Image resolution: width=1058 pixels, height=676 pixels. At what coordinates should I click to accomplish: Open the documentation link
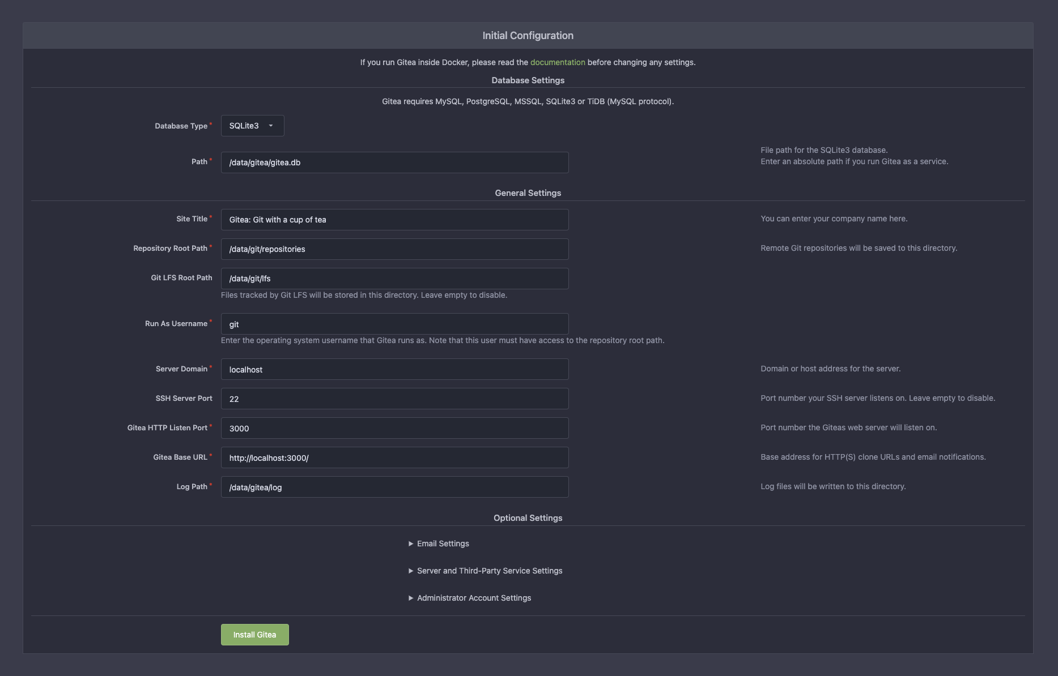tap(557, 62)
